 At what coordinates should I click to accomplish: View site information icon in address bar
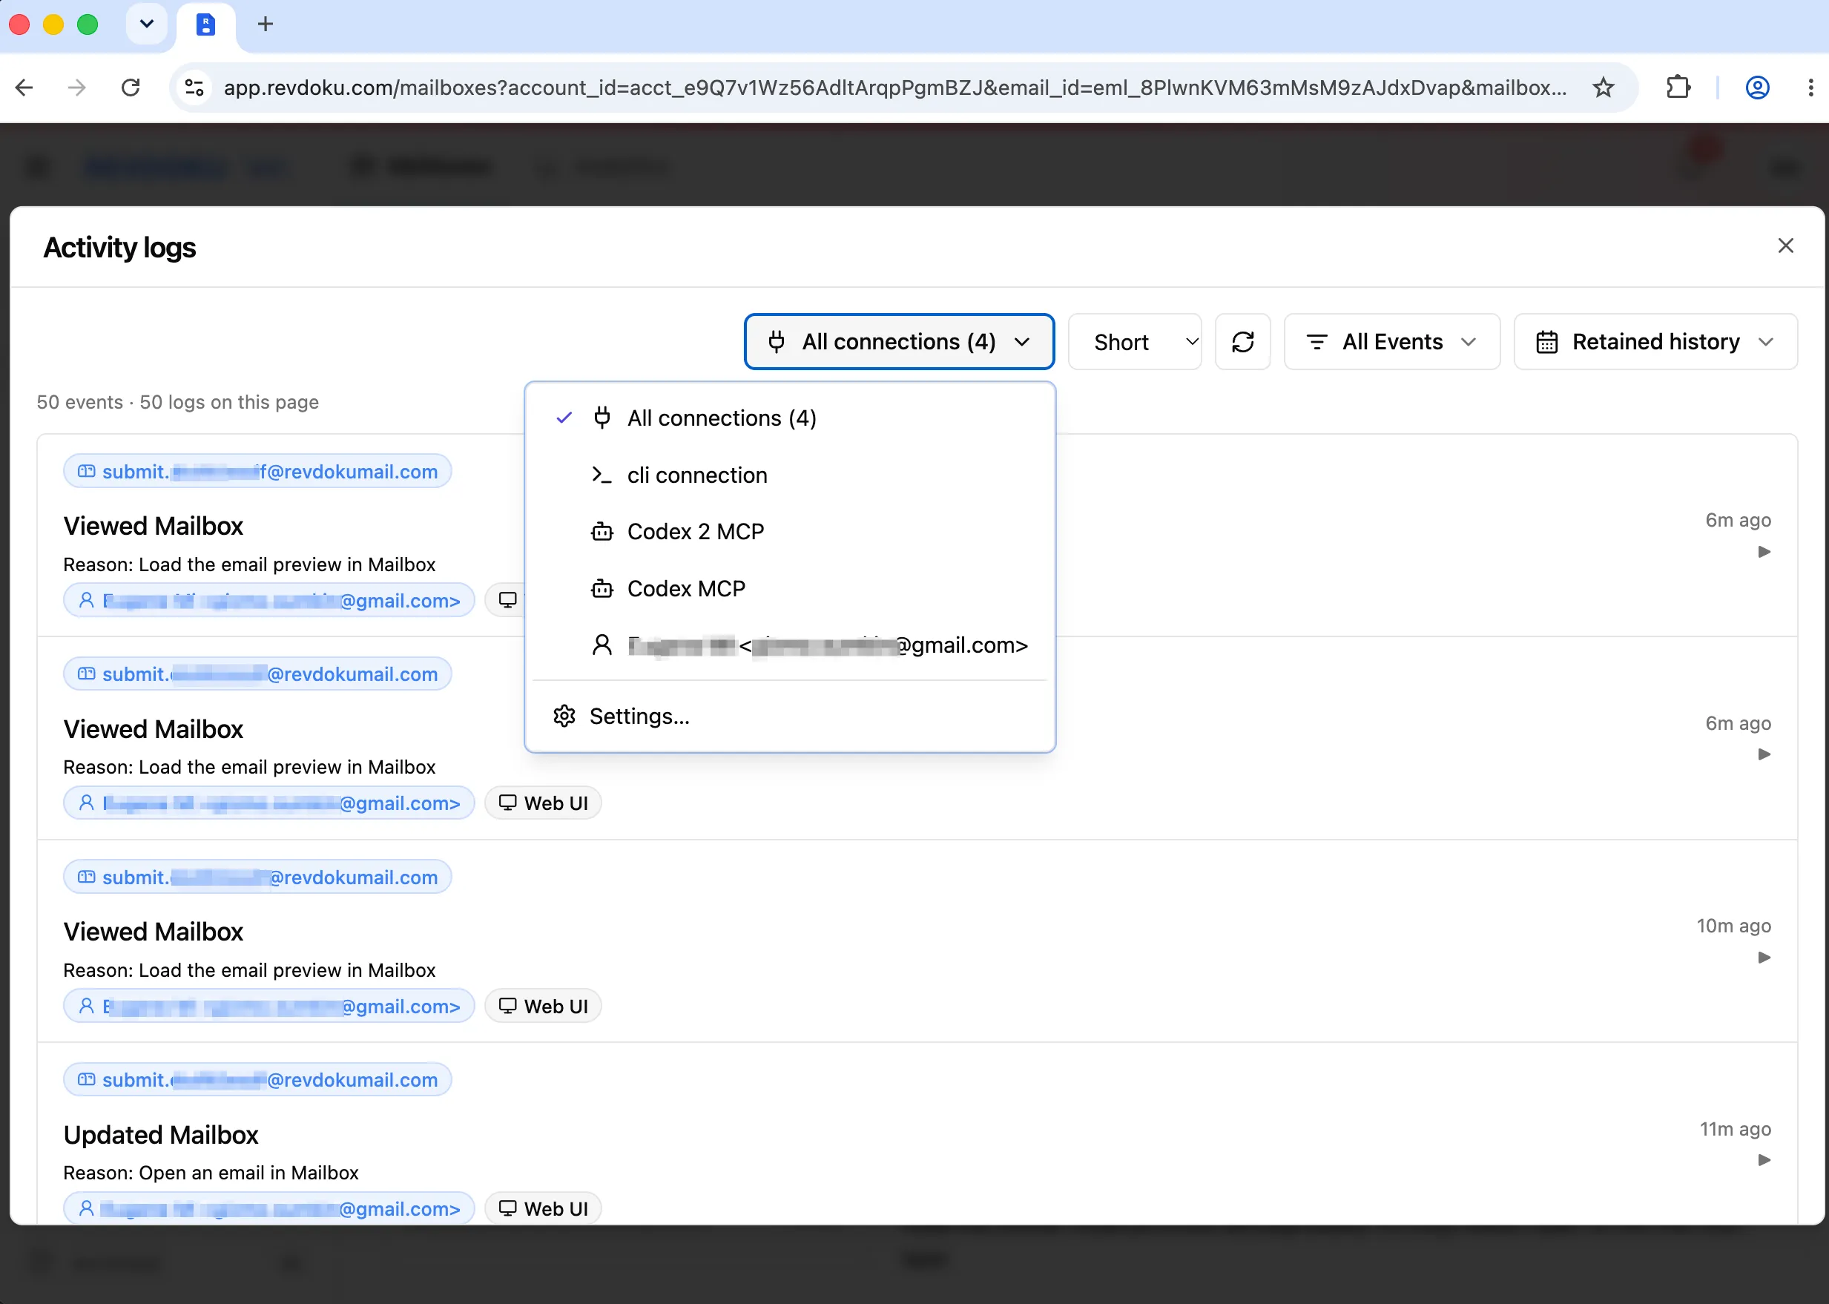[194, 88]
